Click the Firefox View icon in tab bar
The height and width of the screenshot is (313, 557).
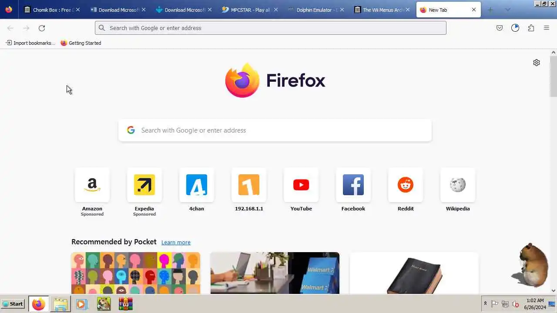pos(9,10)
